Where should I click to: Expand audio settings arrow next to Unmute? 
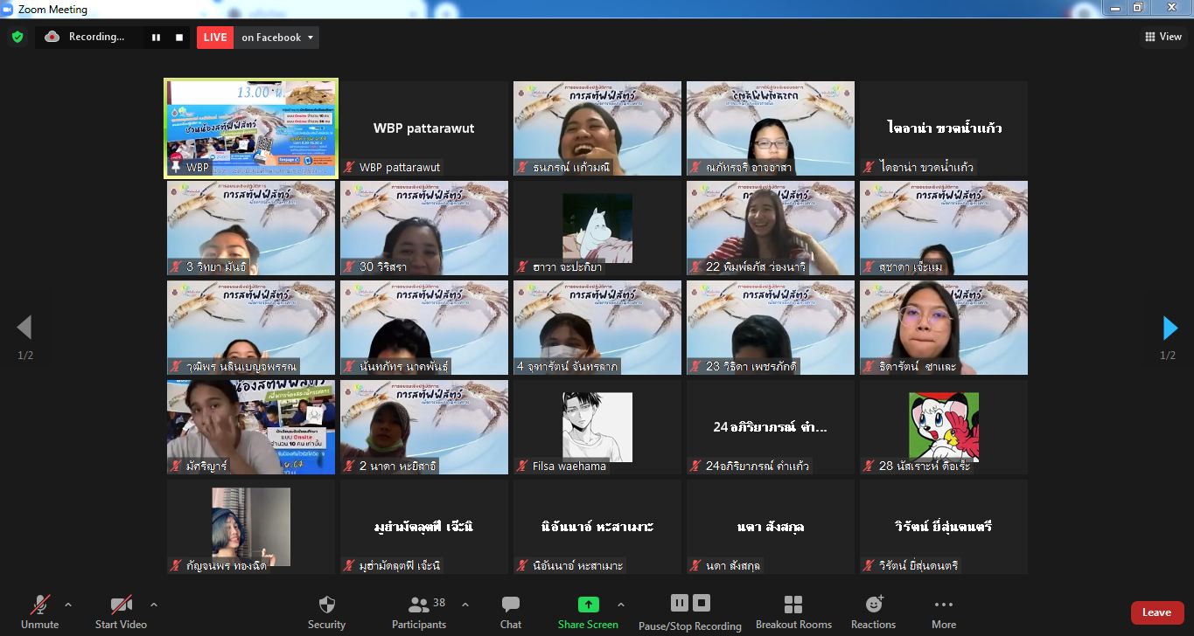click(68, 604)
